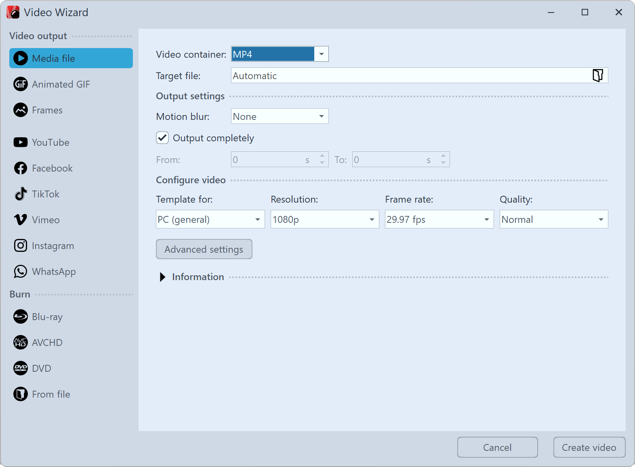Open Quality Normal dropdown
Image resolution: width=635 pixels, height=467 pixels.
pos(554,219)
